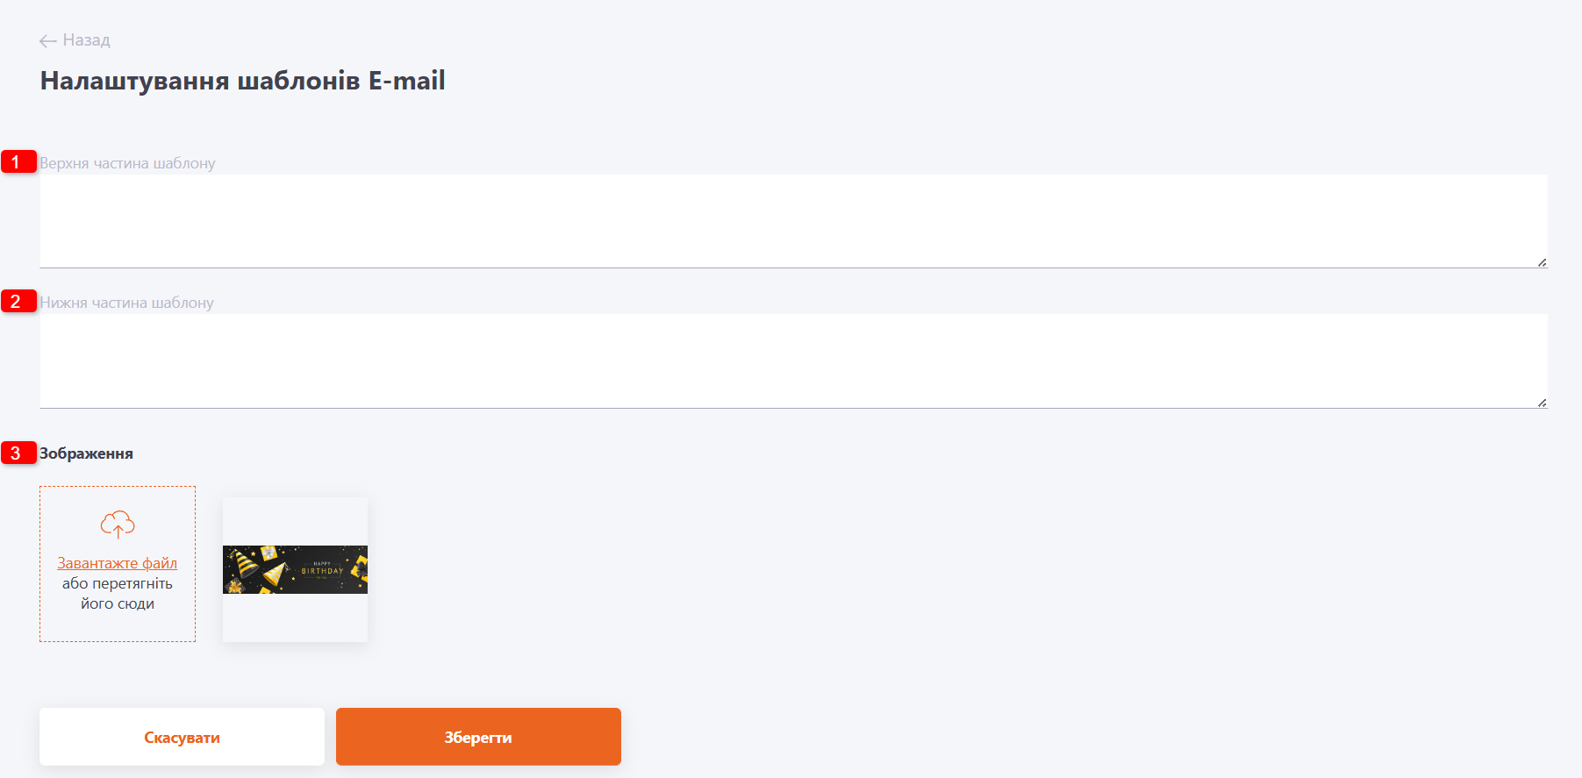Click the resize grip of the bottom template textarea
Screen dimensions: 1582x778
[x=1542, y=403]
